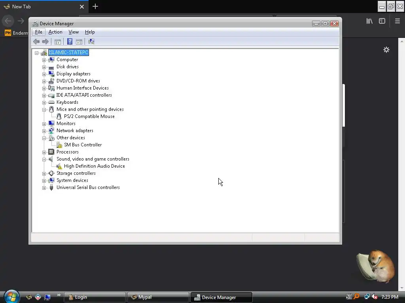Collapse Sound, video and game controllers
This screenshot has height=303, width=405.
coord(44,159)
